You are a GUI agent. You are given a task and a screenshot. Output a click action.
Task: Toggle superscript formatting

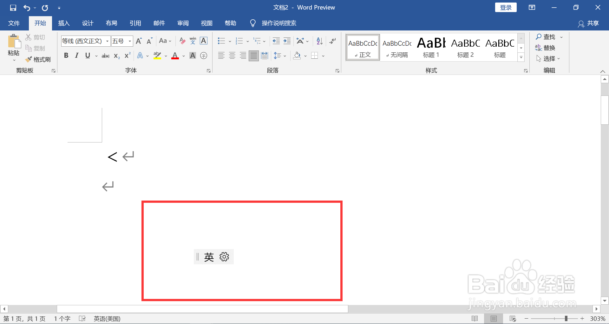click(128, 56)
